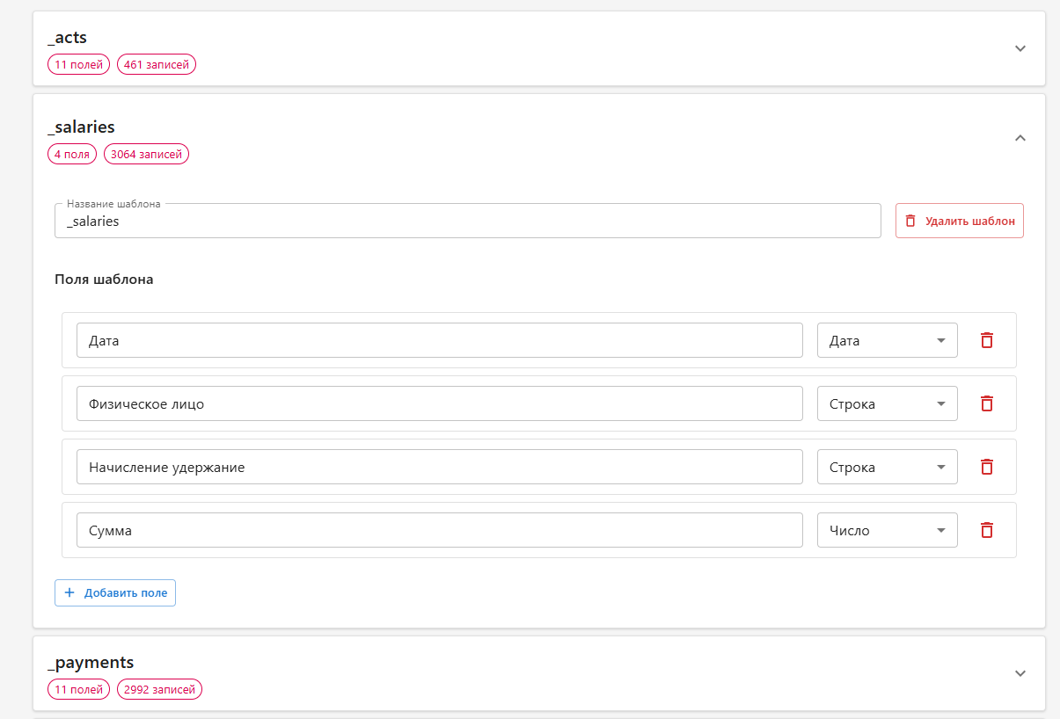Open type dropdown for the Дата field
Viewport: 1060px width, 719px height.
pos(888,340)
